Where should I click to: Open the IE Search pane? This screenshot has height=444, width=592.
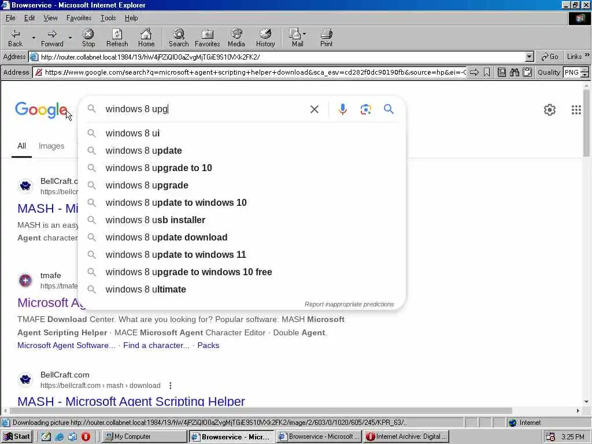click(x=179, y=38)
